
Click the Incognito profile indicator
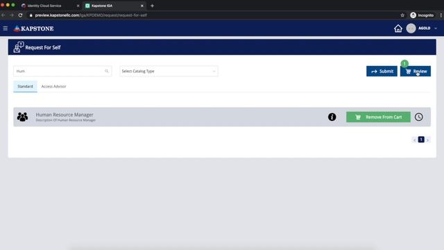422,15
